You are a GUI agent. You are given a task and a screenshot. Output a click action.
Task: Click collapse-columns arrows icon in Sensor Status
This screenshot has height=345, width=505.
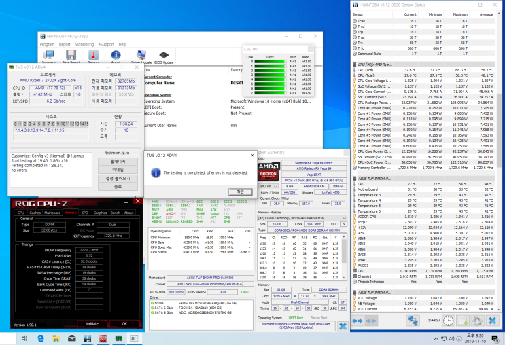371,321
